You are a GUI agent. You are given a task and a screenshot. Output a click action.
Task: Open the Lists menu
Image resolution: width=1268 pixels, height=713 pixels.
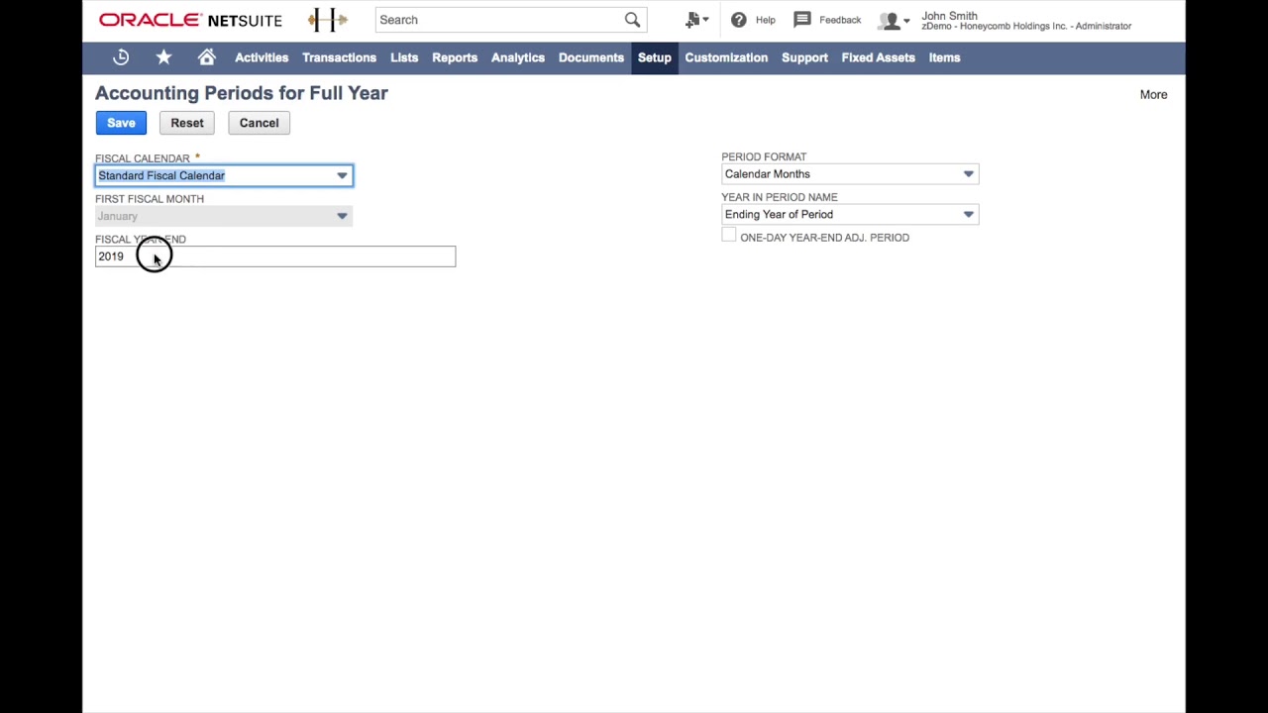point(404,57)
